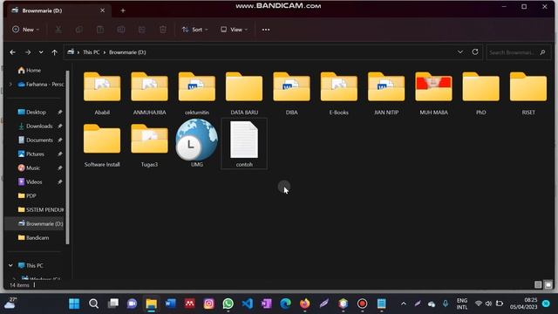This screenshot has height=314, width=558.
Task: Select the PhD folder
Action: tap(480, 93)
